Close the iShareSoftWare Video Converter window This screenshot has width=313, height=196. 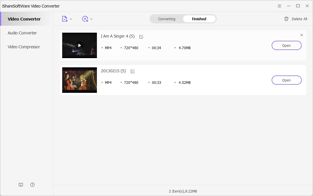[307, 6]
